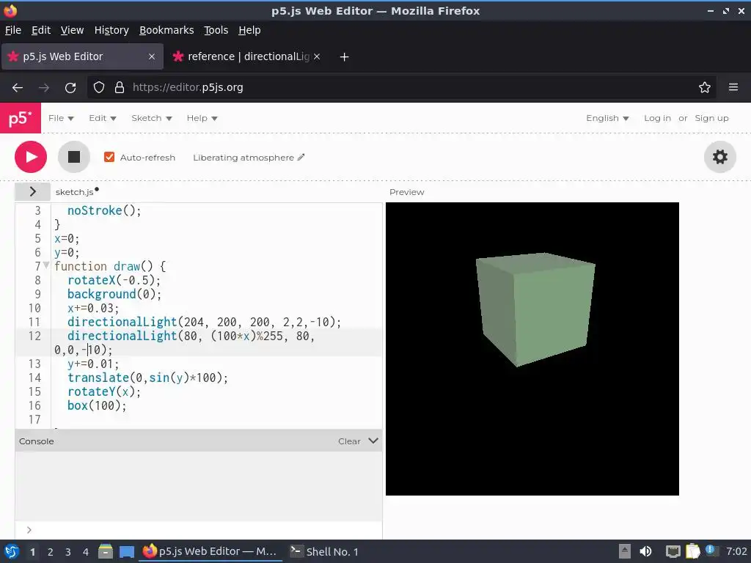Open Firefox Help menu
The image size is (751, 563).
point(249,30)
